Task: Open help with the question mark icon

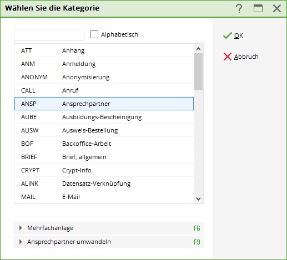Action: click(239, 8)
